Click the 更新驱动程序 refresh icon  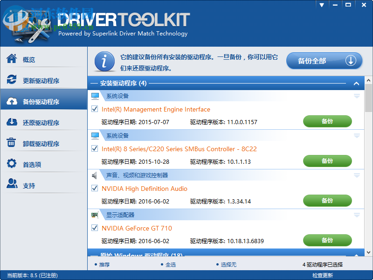point(12,80)
